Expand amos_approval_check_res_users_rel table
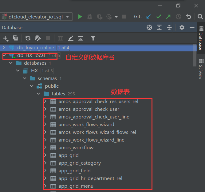 click(x=45, y=101)
